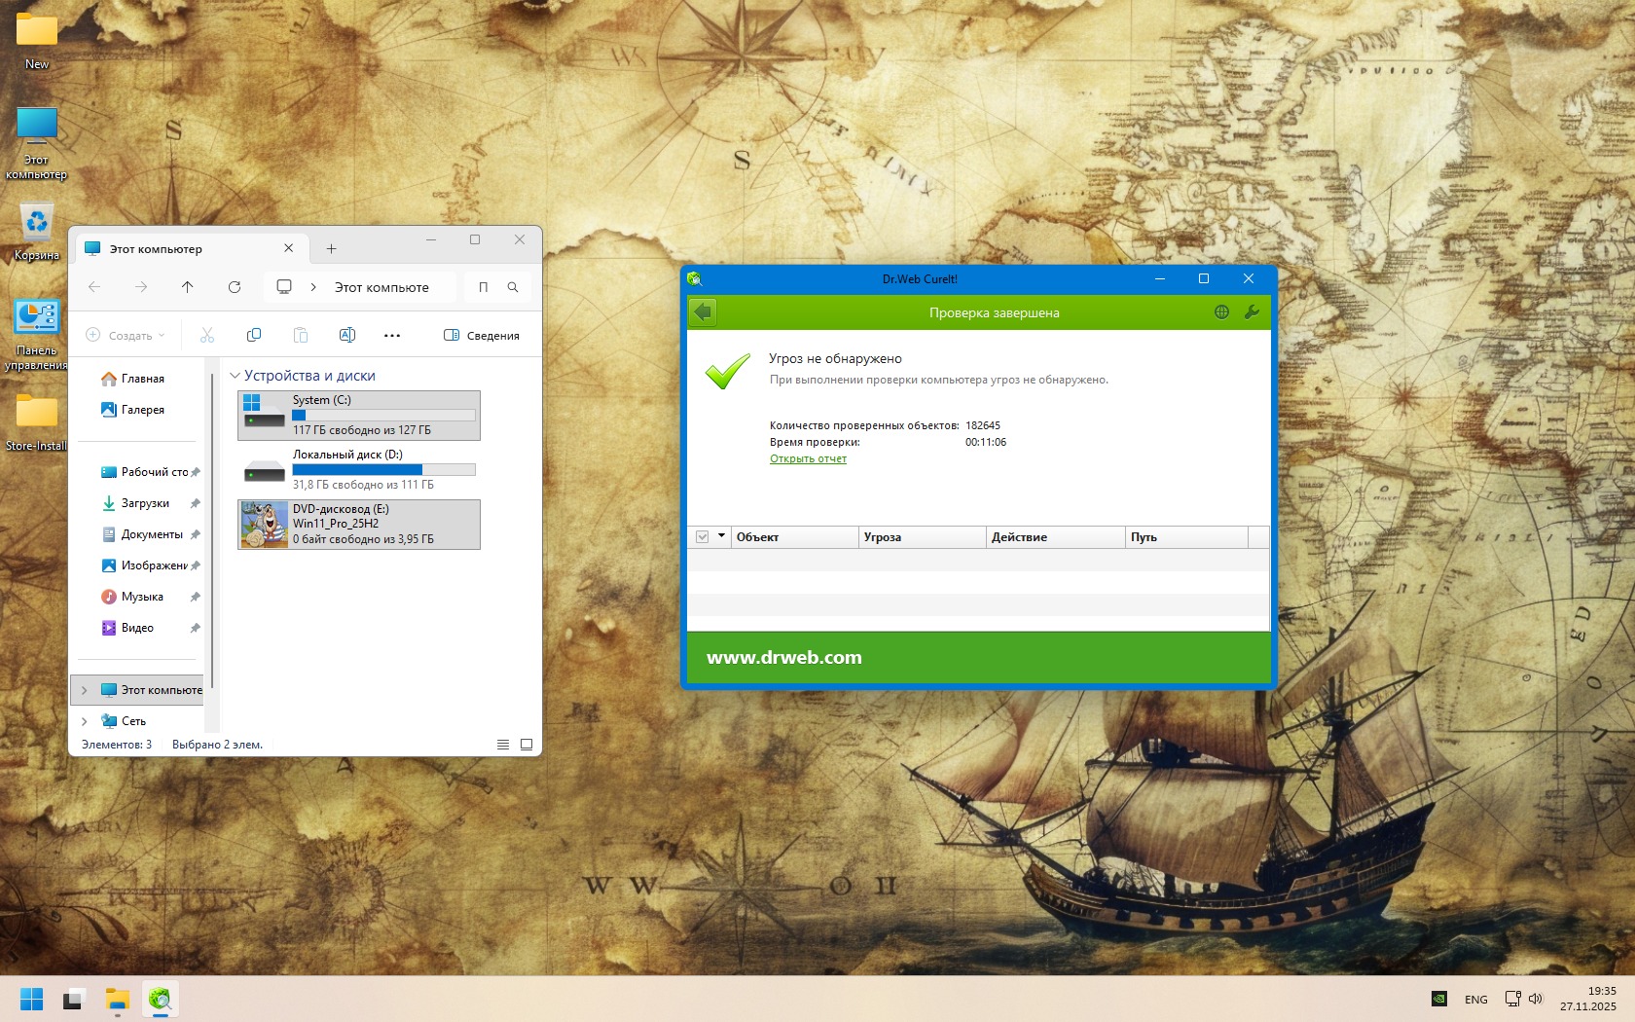The width and height of the screenshot is (1635, 1022).
Task: Click the www.drweb.com link
Action: click(783, 658)
